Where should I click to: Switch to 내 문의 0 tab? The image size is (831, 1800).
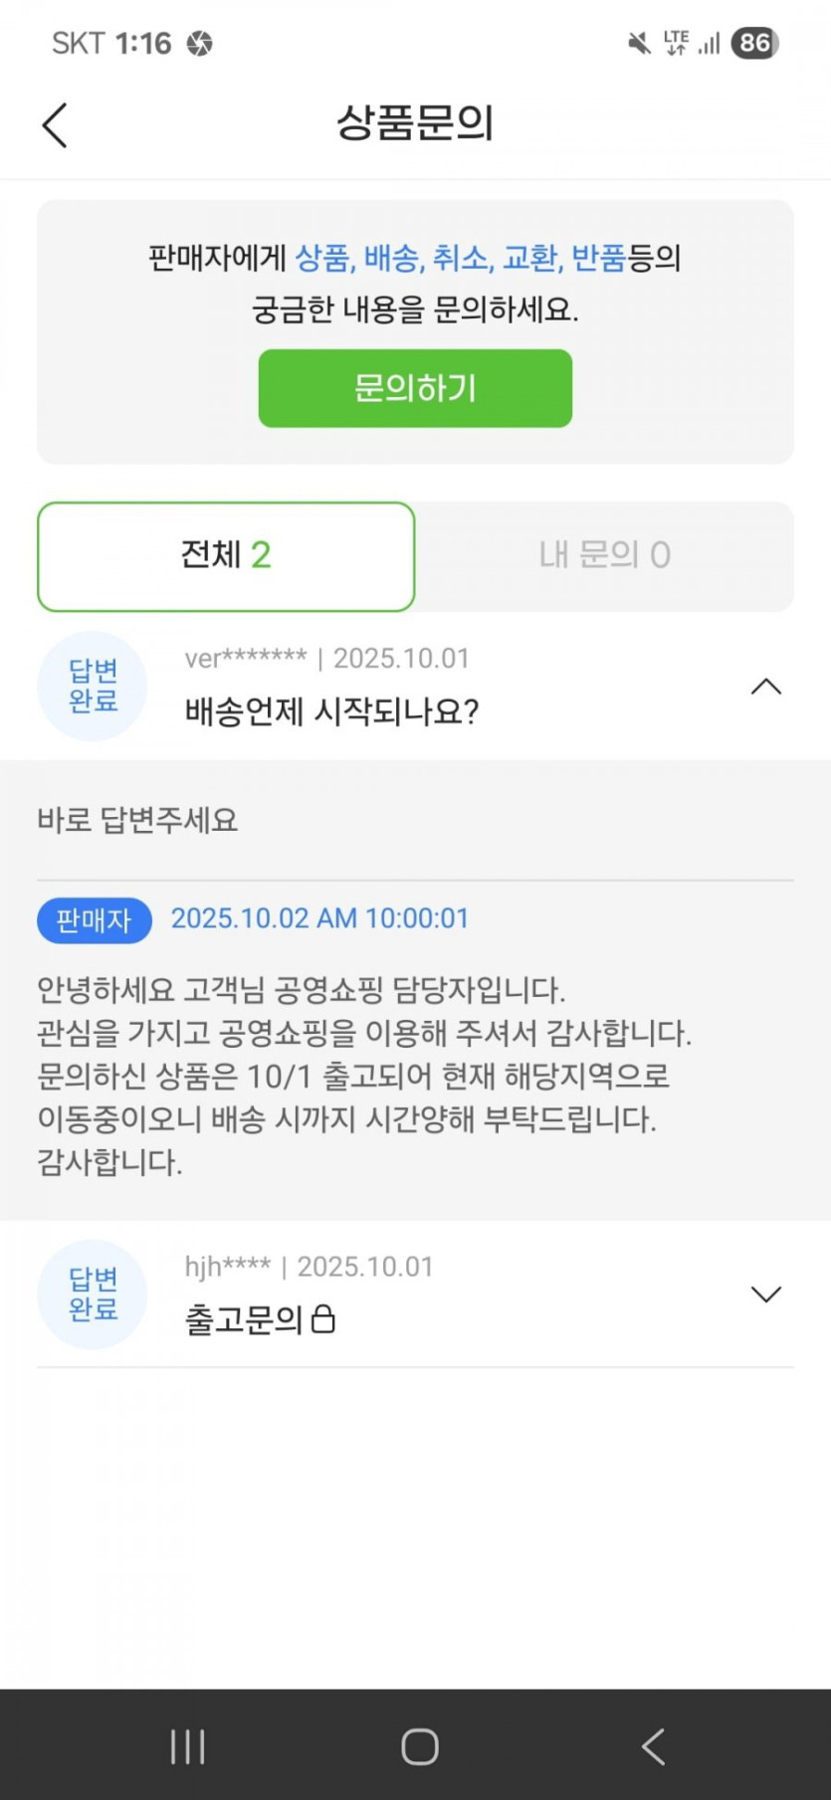click(x=604, y=556)
